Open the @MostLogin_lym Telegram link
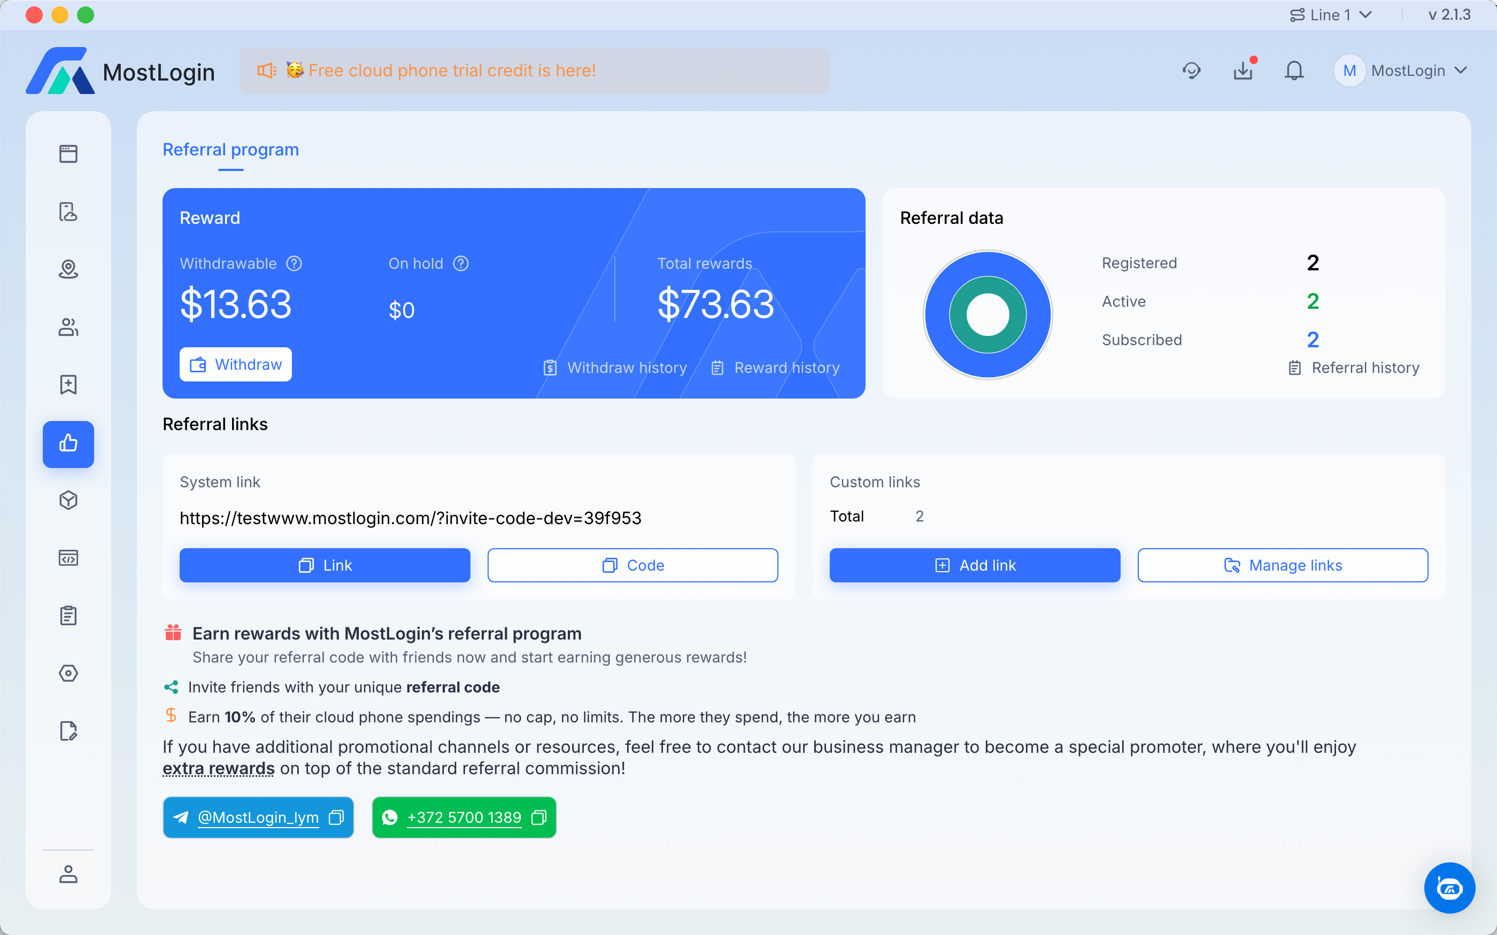The image size is (1497, 935). click(258, 817)
